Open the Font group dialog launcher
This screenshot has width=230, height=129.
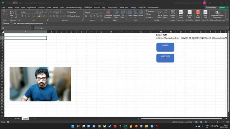[47, 20]
